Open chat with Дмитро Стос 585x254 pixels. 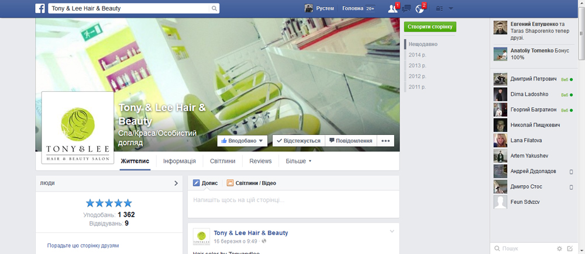(x=534, y=187)
